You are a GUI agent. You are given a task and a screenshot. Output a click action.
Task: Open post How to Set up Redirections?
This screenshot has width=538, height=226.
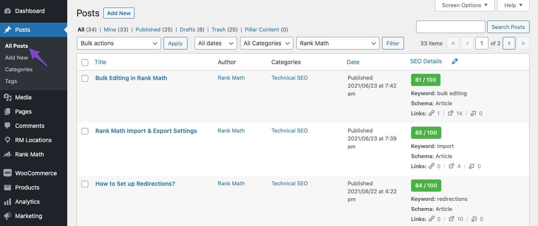click(135, 184)
